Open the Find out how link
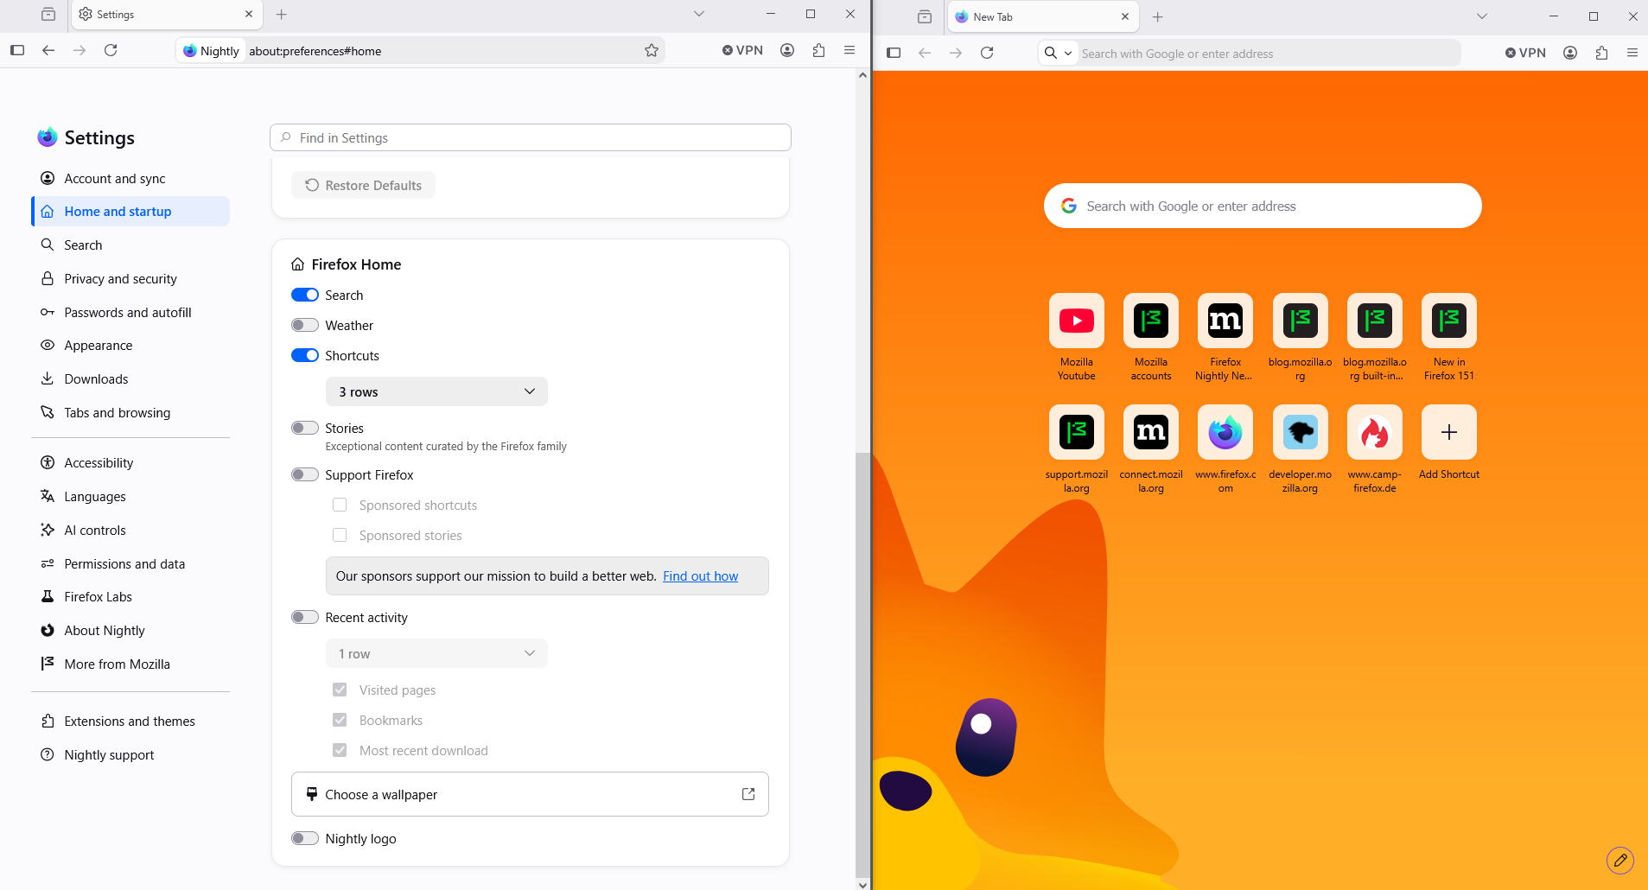Viewport: 1648px width, 890px height. (x=700, y=576)
